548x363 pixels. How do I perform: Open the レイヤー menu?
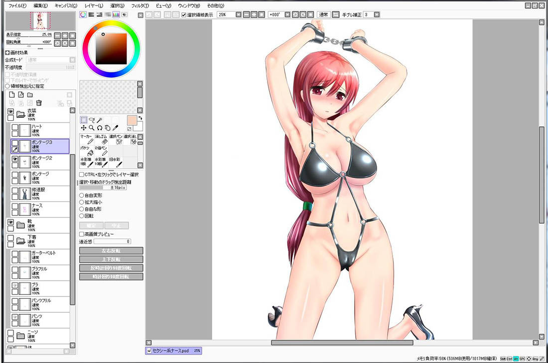pyautogui.click(x=94, y=5)
